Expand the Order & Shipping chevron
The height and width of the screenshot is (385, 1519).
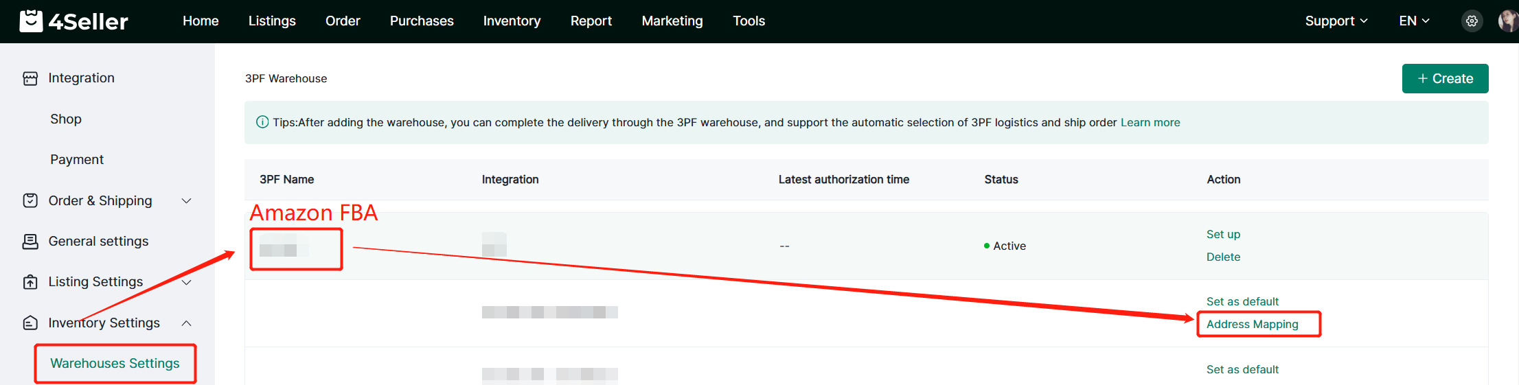pos(186,200)
